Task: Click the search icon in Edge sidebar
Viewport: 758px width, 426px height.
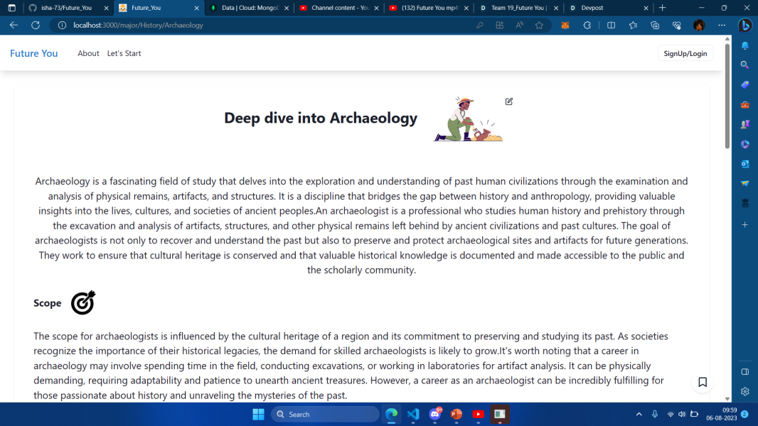Action: click(x=745, y=65)
